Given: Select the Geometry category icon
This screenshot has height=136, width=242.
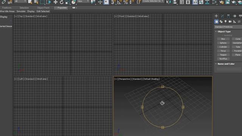Looking at the screenshot, I should (217, 22).
